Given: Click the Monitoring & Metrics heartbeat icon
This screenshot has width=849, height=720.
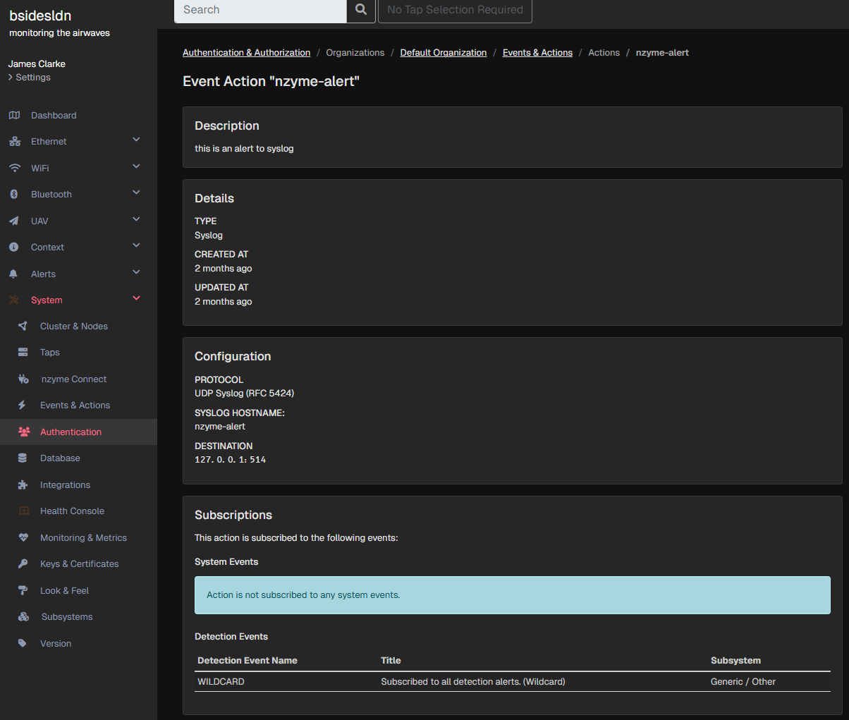Looking at the screenshot, I should pyautogui.click(x=23, y=538).
